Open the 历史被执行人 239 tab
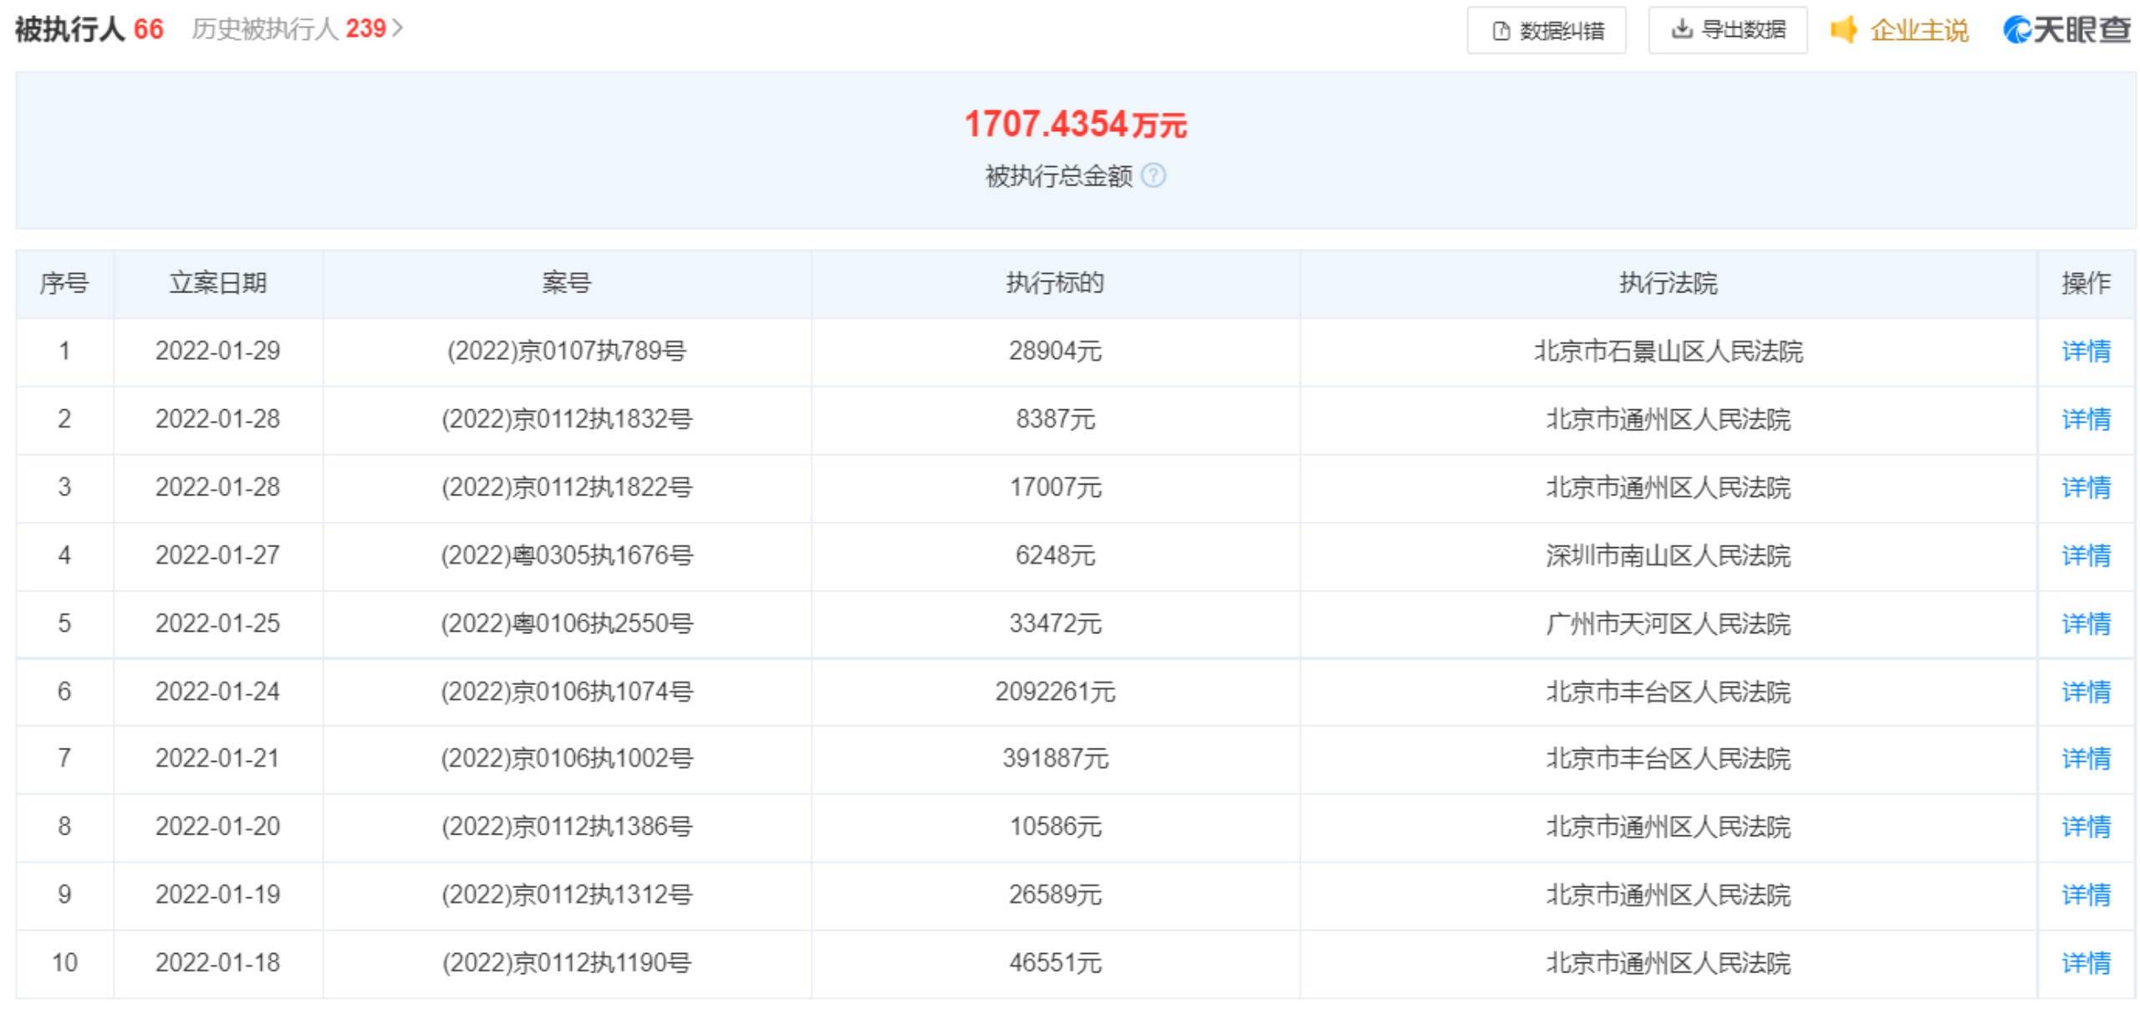The width and height of the screenshot is (2140, 1010). coord(288,28)
